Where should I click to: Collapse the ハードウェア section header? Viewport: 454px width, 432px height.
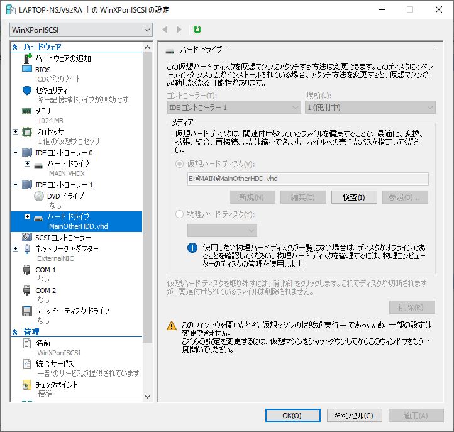[x=15, y=47]
